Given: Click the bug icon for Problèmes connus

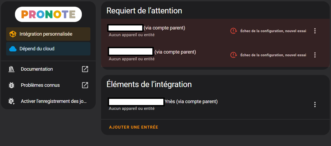Looking at the screenshot, I should click(11, 85).
